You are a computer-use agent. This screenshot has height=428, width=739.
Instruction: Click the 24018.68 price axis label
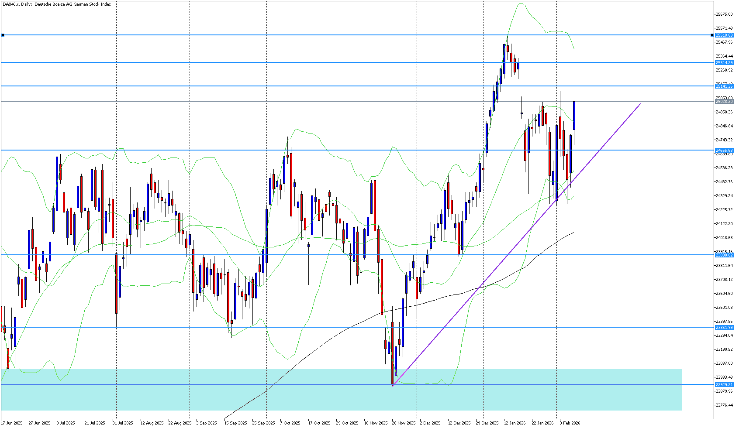(725, 238)
